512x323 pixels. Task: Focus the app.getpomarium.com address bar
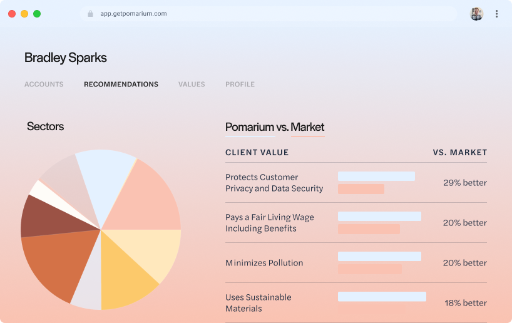click(x=269, y=14)
